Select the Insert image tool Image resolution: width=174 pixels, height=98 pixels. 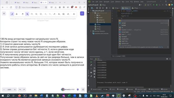pos(63,14)
